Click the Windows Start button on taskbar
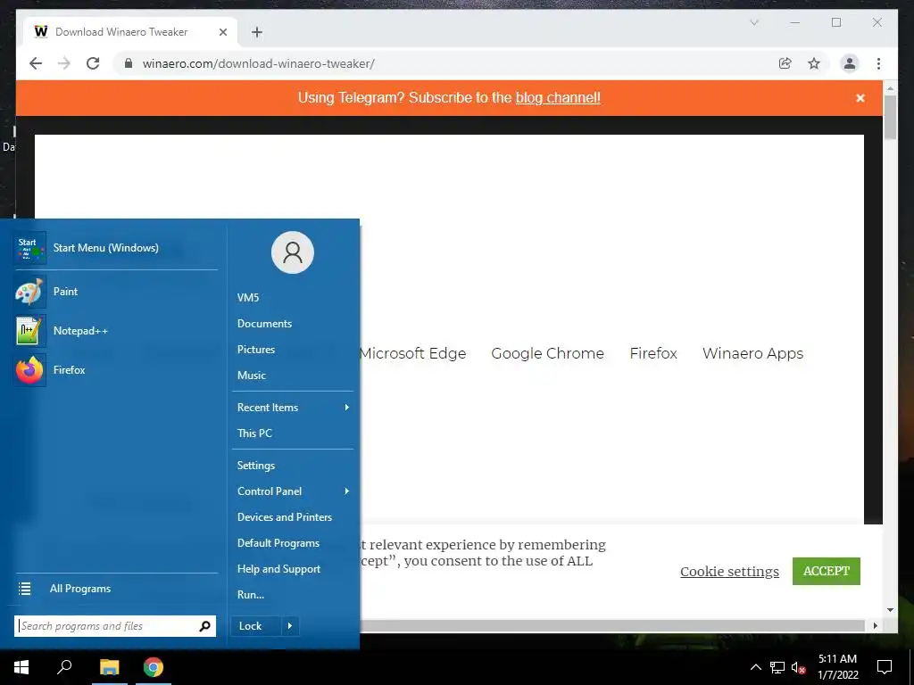 (x=21, y=667)
